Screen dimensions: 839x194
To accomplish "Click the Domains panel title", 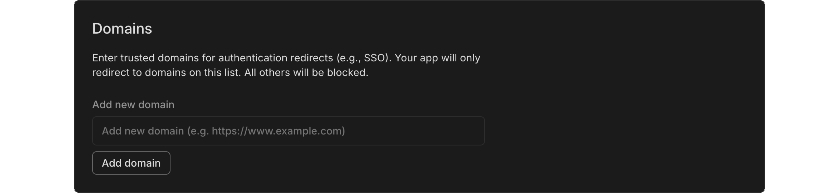I will 122,29.
